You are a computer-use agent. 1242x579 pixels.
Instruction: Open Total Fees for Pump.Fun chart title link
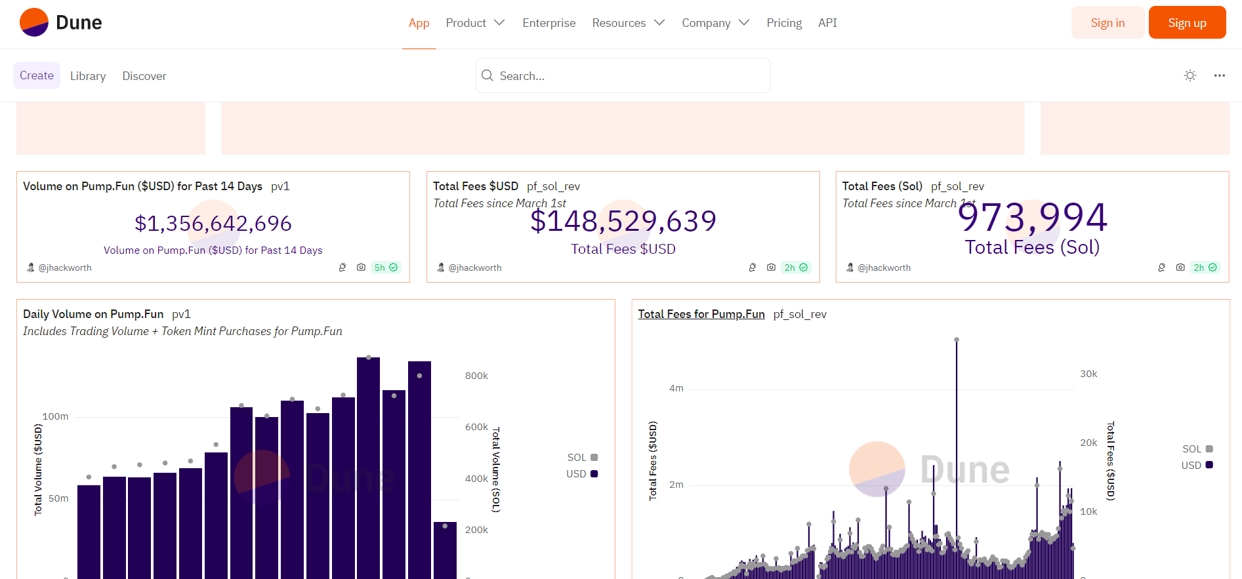point(701,314)
